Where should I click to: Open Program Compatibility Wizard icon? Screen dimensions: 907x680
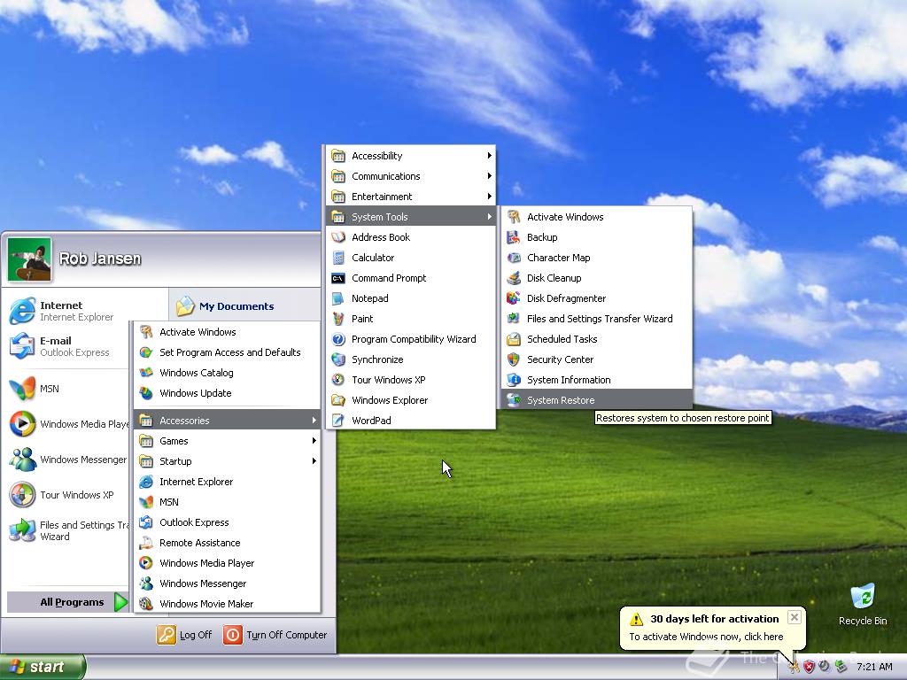click(x=337, y=339)
